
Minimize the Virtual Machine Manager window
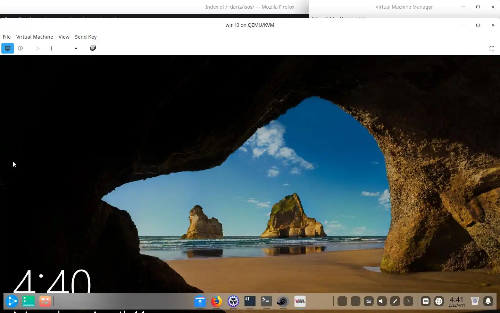(x=463, y=7)
